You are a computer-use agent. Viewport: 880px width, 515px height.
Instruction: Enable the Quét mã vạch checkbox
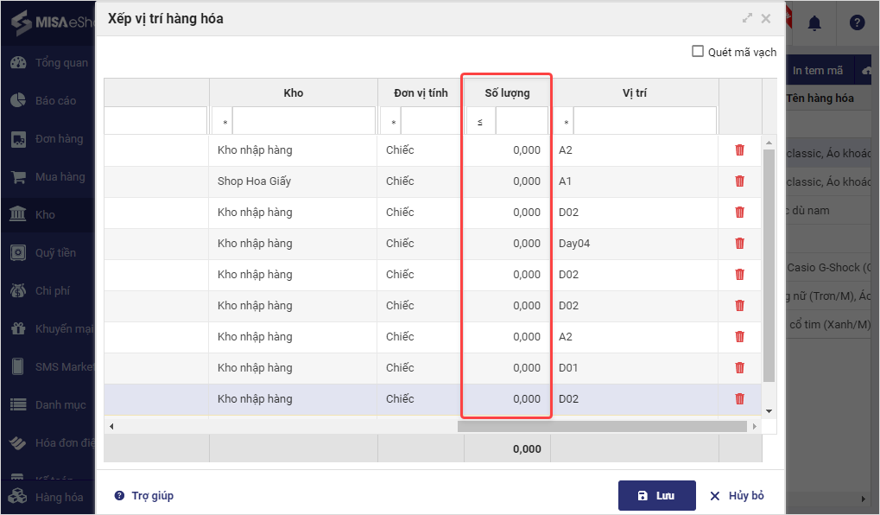click(698, 52)
